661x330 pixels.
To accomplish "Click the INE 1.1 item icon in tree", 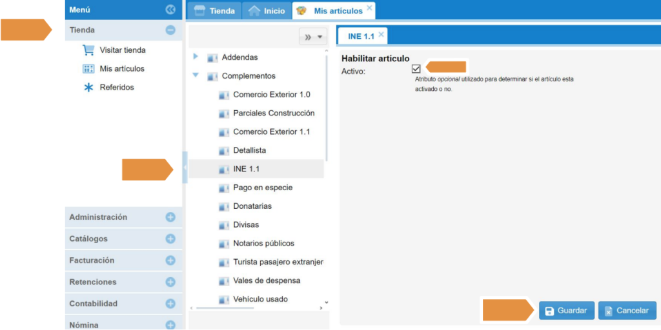I will pos(223,170).
